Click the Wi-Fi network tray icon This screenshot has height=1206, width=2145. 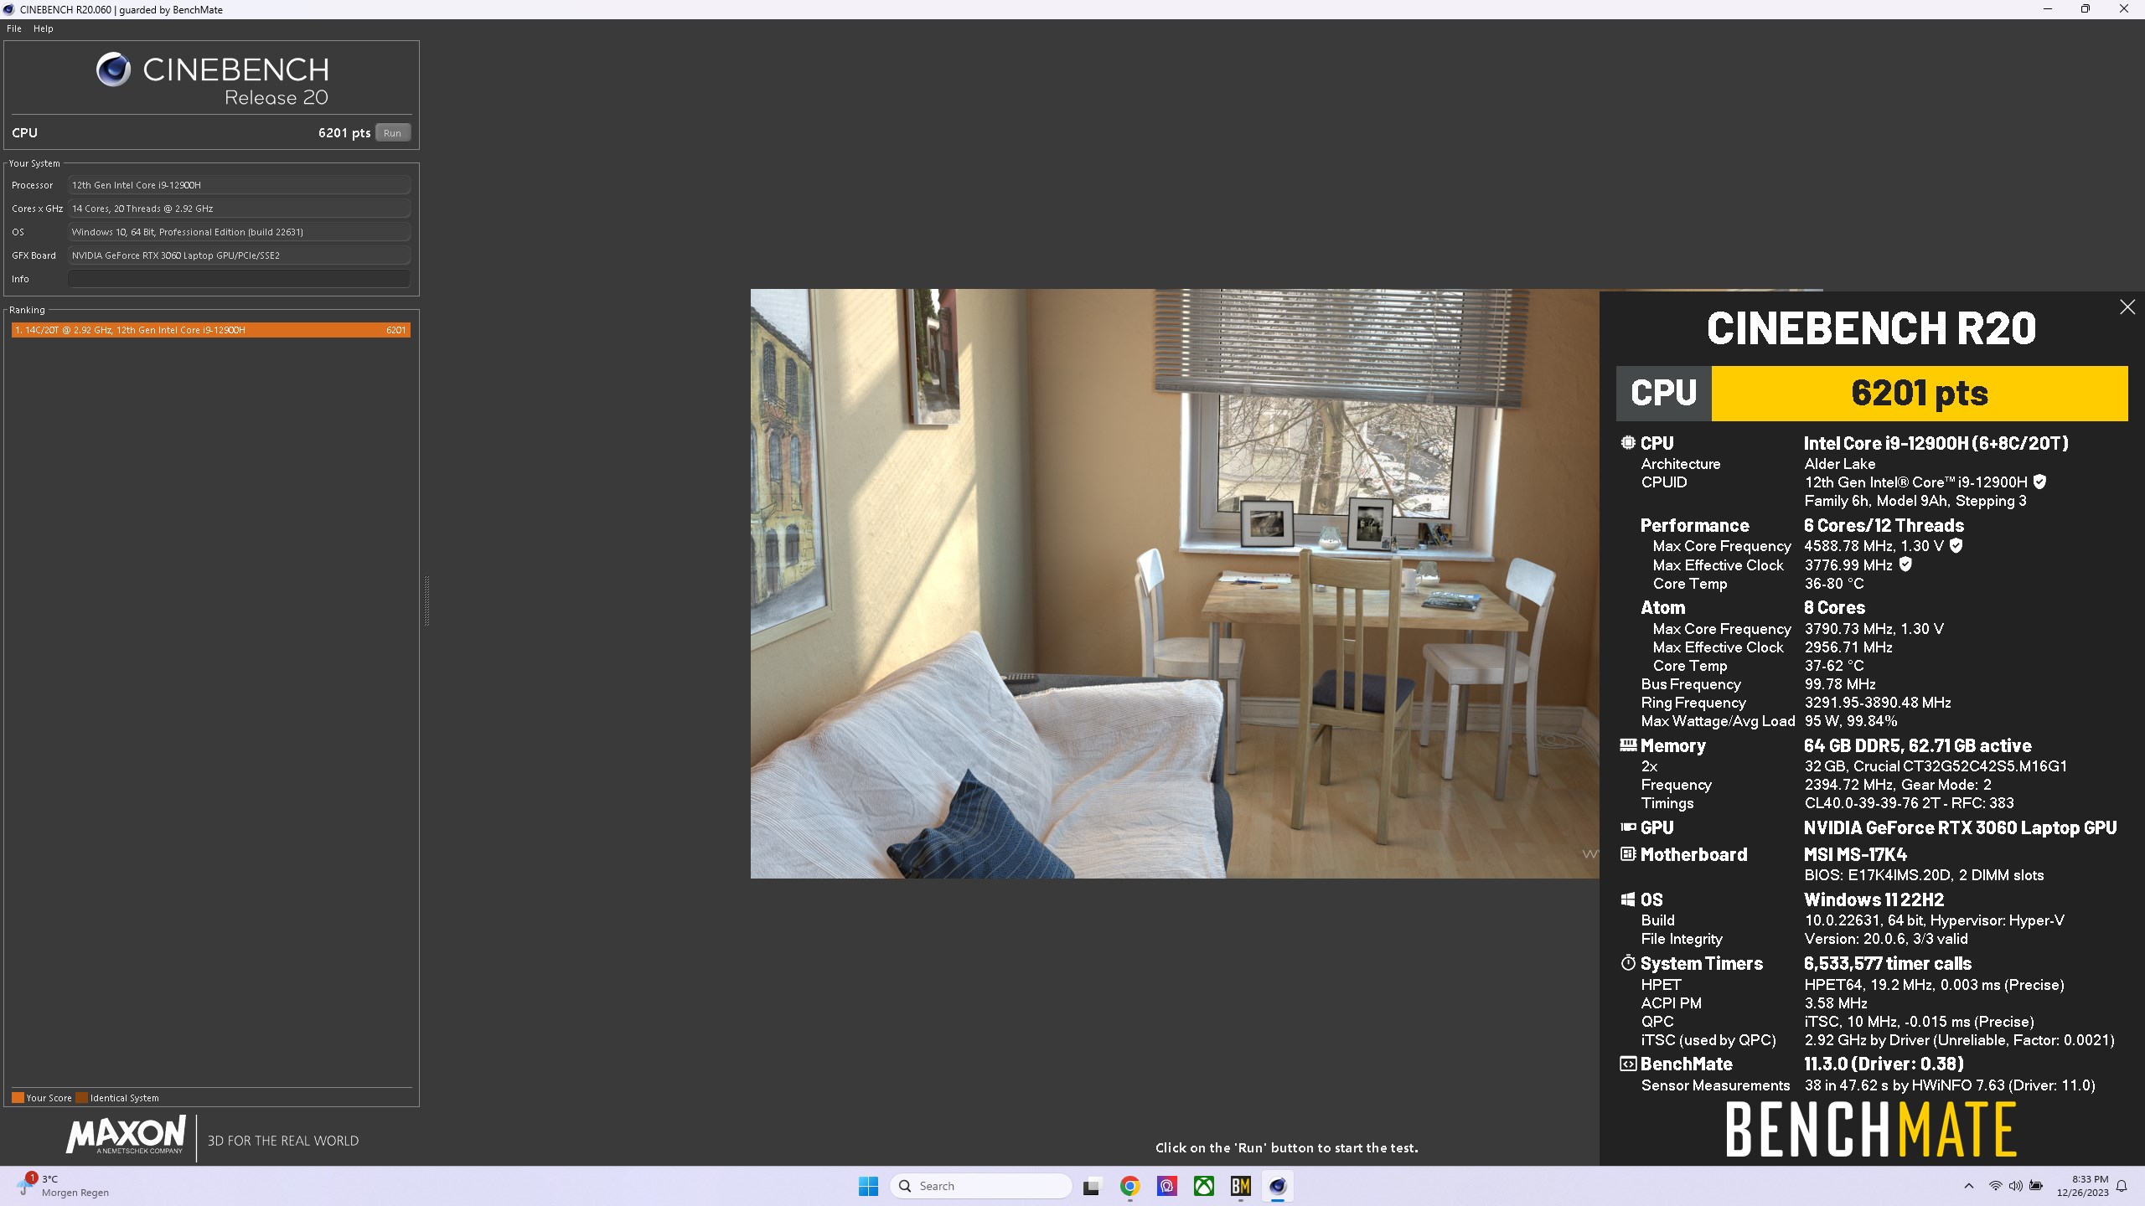coord(1995,1186)
